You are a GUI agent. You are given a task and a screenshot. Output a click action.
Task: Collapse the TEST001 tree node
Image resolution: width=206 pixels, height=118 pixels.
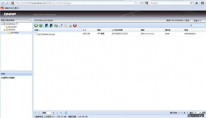pos(4,30)
